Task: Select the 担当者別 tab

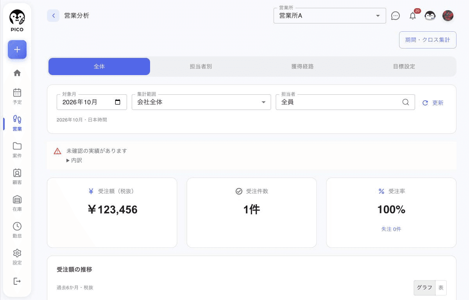Action: point(201,66)
